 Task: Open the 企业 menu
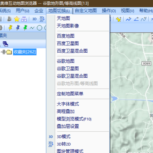click(39, 11)
